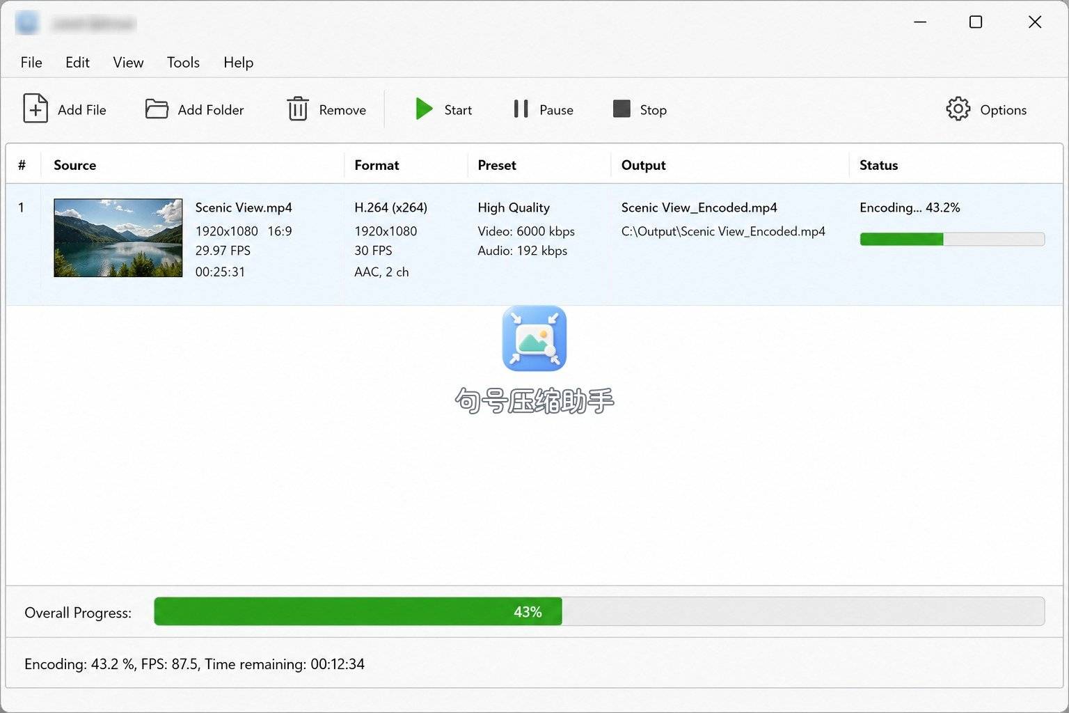The width and height of the screenshot is (1069, 713).
Task: Click the Add Folder icon
Action: pyautogui.click(x=157, y=109)
